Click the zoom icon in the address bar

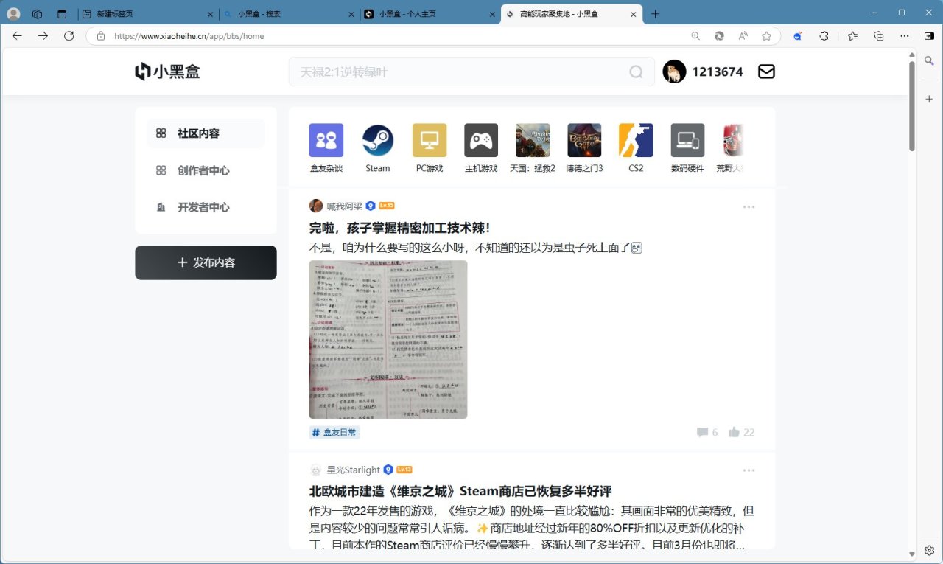click(695, 35)
